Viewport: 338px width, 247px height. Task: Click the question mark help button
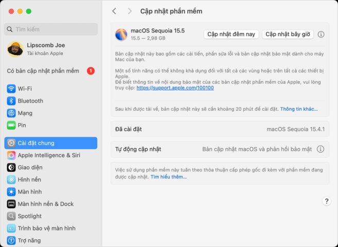click(x=327, y=201)
